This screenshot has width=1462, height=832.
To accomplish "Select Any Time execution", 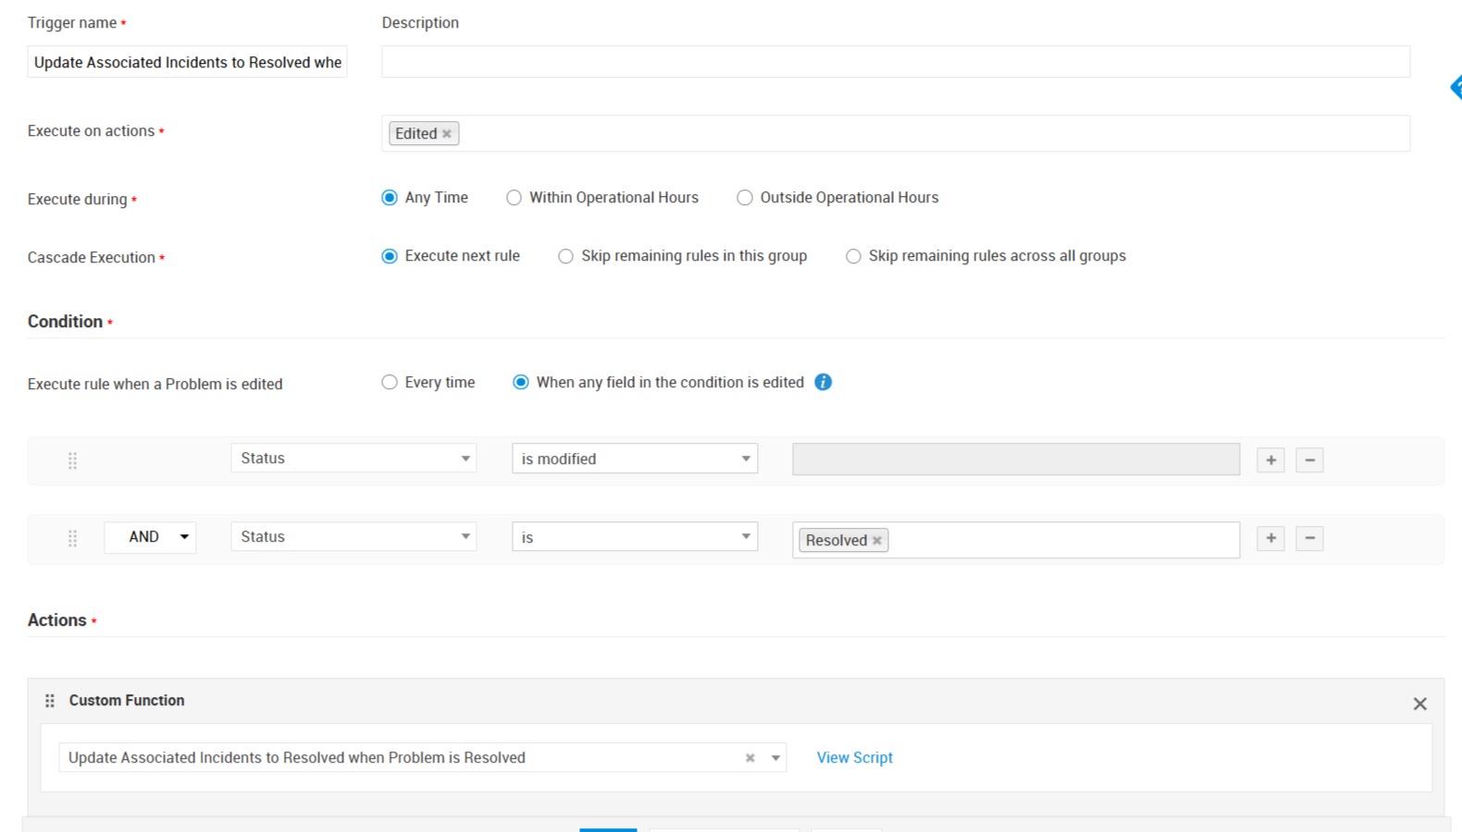I will (x=390, y=198).
